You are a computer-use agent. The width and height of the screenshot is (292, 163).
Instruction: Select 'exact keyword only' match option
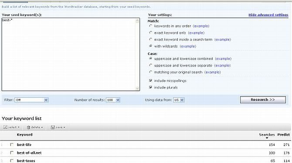pyautogui.click(x=151, y=33)
